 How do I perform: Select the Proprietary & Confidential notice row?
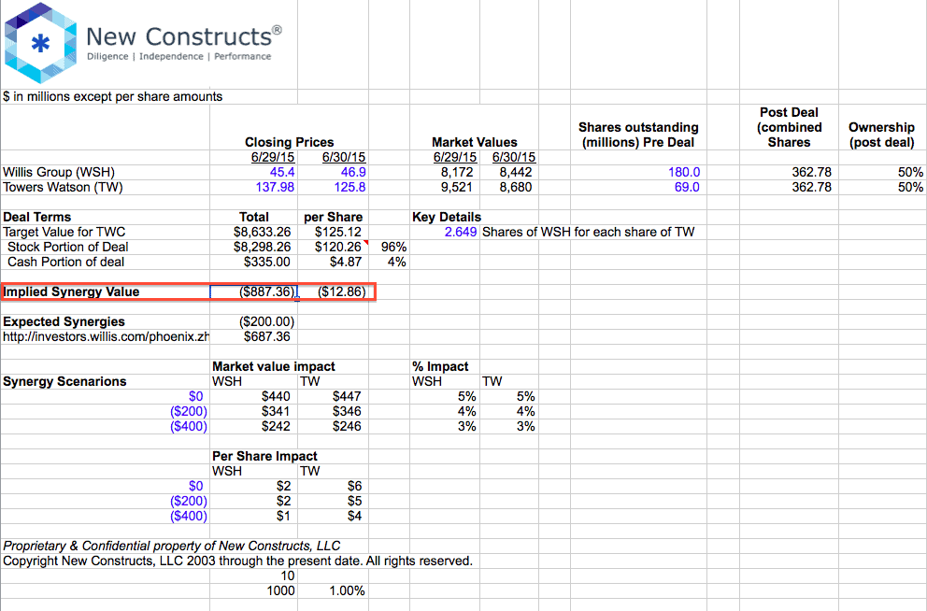coord(171,546)
